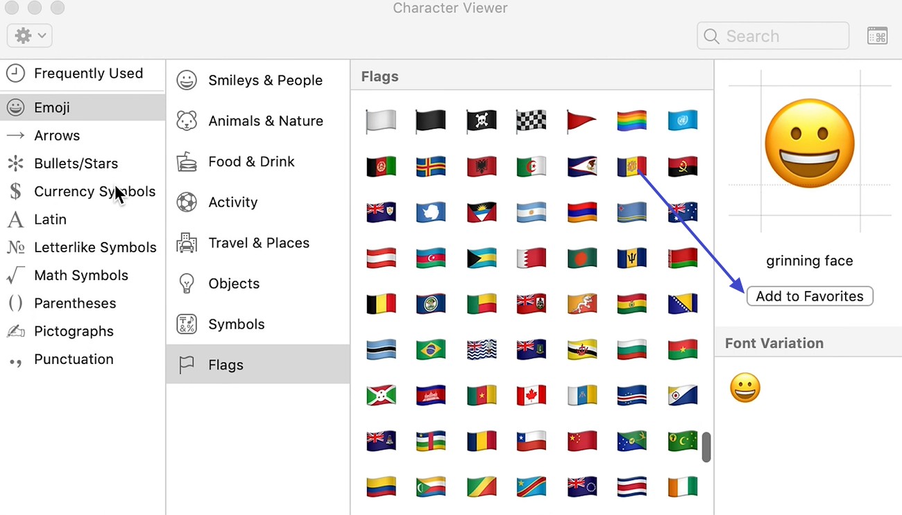Switch to Animals & Nature emoji group
This screenshot has height=515, width=902.
(x=258, y=121)
